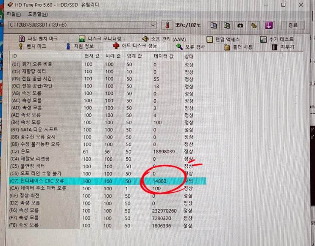Switch to the 파일 벤치 마크 tab
This screenshot has width=315, height=246.
tap(38, 38)
